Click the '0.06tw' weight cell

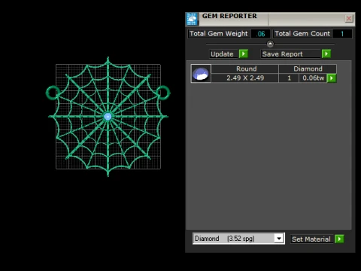click(x=313, y=78)
